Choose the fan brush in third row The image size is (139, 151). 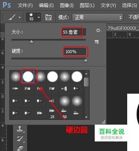point(52,101)
